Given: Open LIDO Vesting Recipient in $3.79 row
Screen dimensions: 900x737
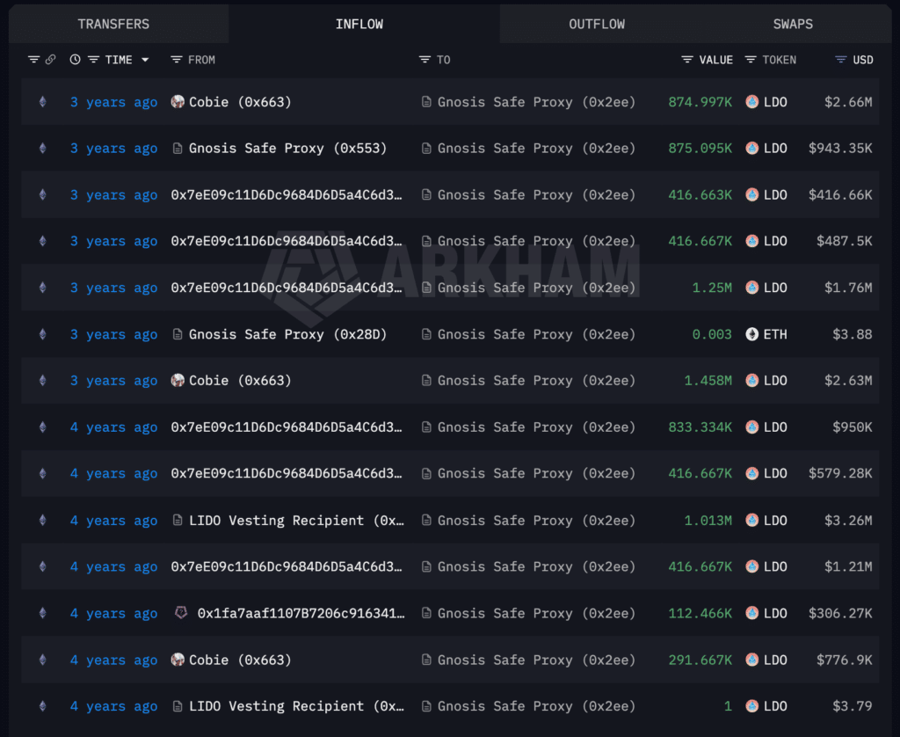Looking at the screenshot, I should coord(296,706).
